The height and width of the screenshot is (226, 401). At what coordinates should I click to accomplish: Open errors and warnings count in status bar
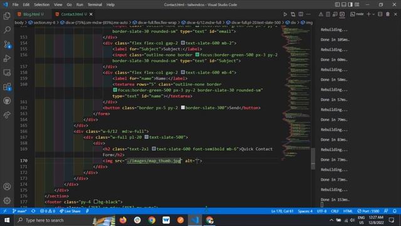click(x=48, y=211)
